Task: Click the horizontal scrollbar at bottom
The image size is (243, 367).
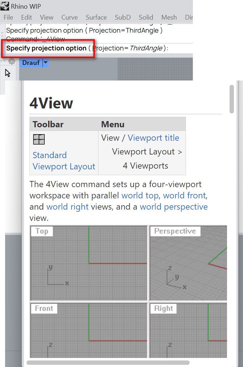Action: [108, 363]
